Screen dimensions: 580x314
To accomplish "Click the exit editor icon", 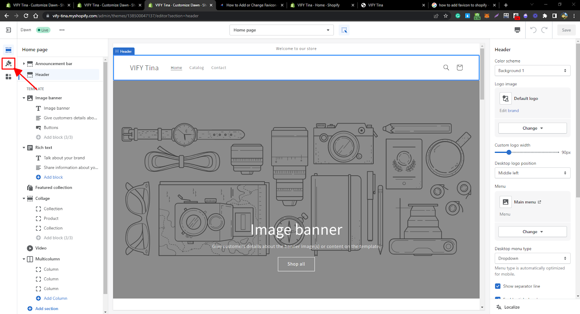I will (x=8, y=30).
